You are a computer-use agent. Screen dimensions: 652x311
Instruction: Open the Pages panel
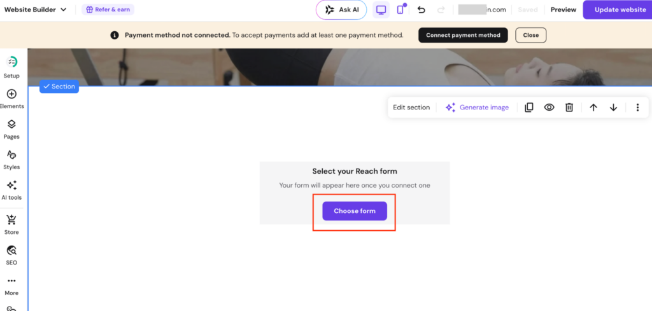[11, 129]
